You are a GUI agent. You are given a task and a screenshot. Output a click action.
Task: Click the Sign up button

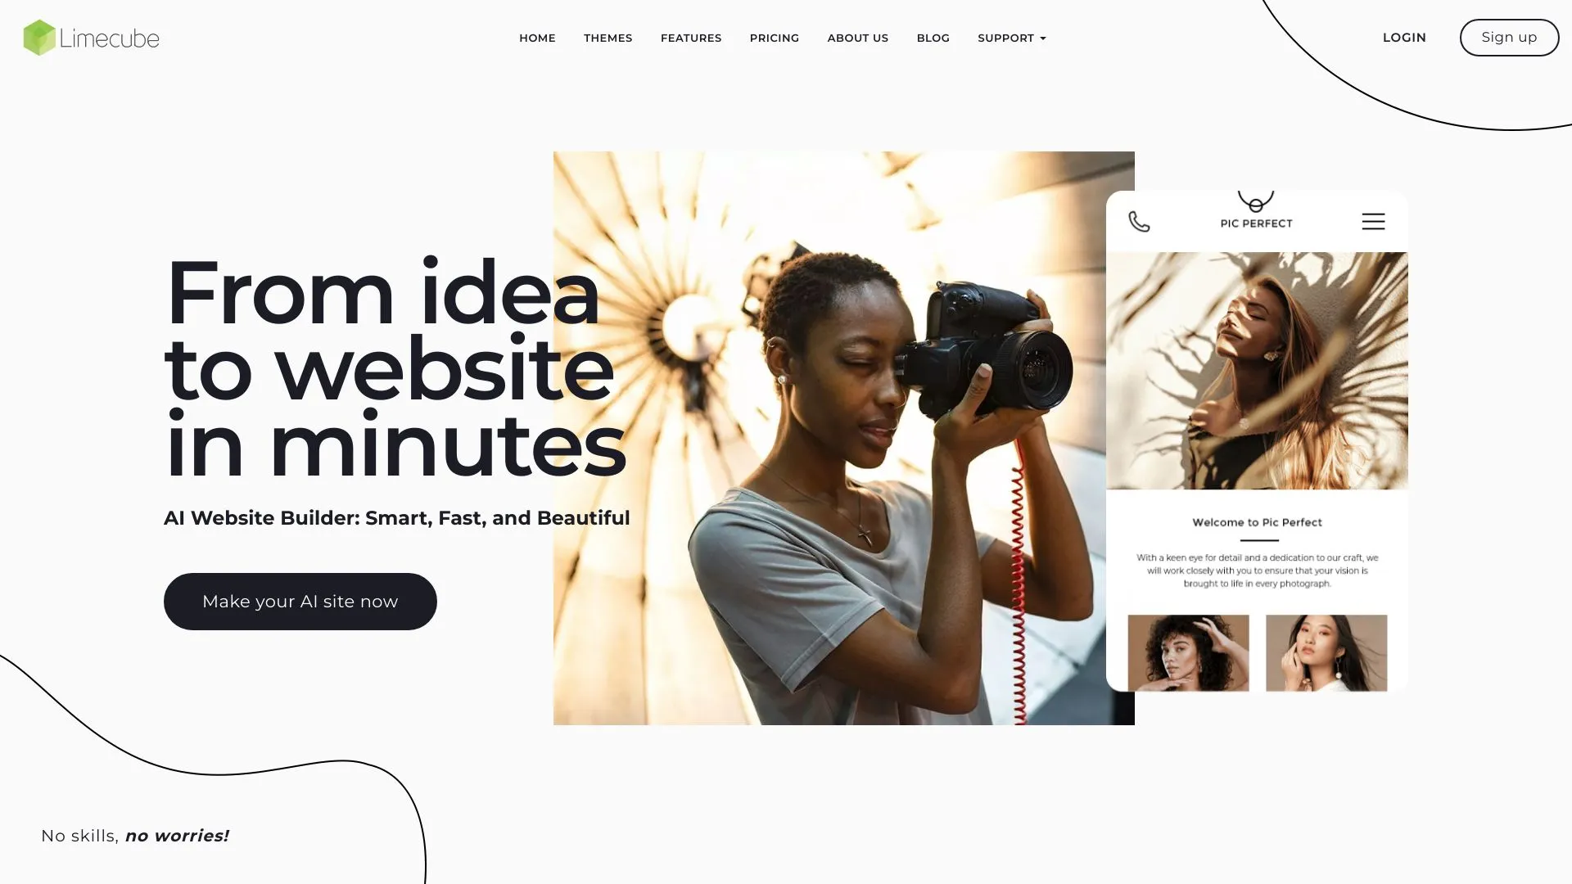[x=1508, y=37]
